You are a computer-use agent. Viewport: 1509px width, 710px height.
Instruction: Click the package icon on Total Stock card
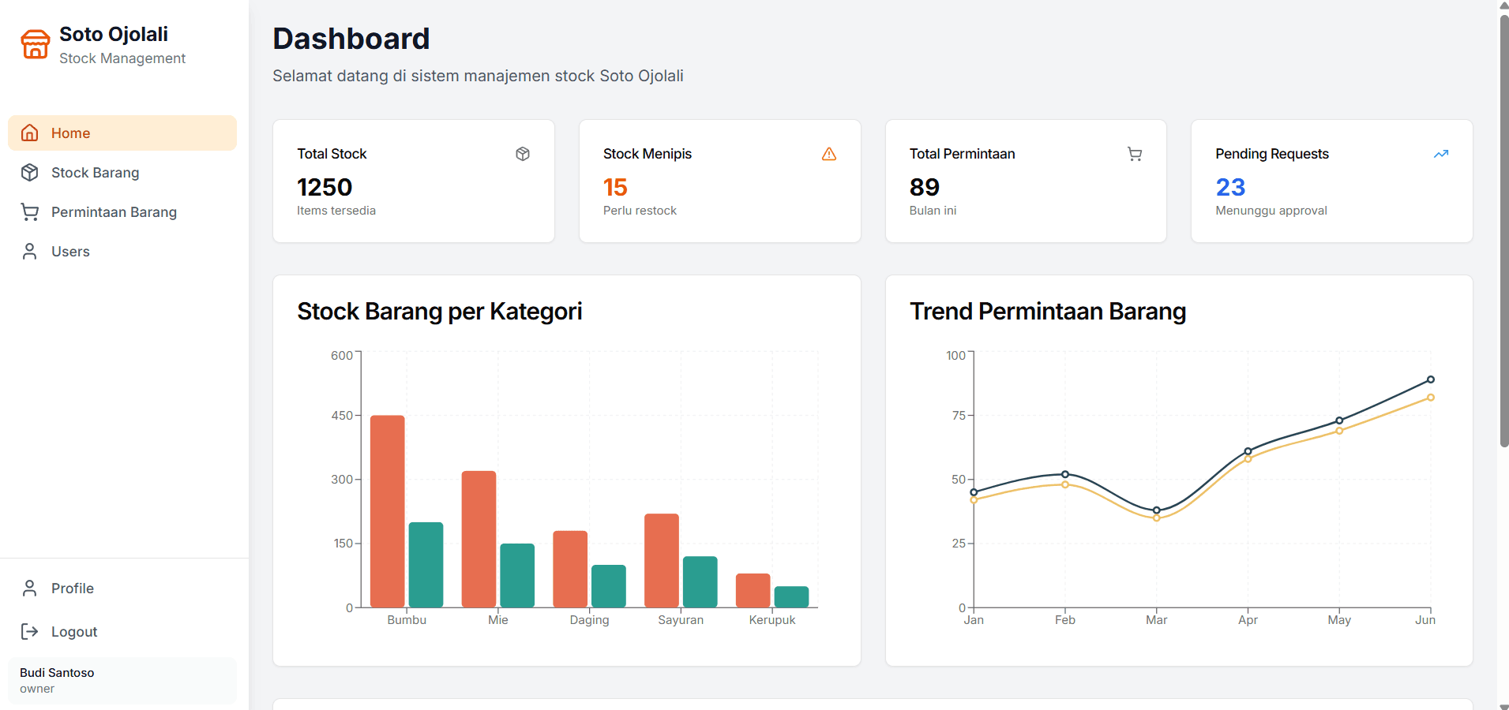523,154
